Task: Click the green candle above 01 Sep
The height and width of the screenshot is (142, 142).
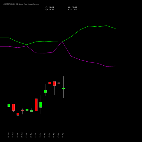Action: (x=41, y=105)
